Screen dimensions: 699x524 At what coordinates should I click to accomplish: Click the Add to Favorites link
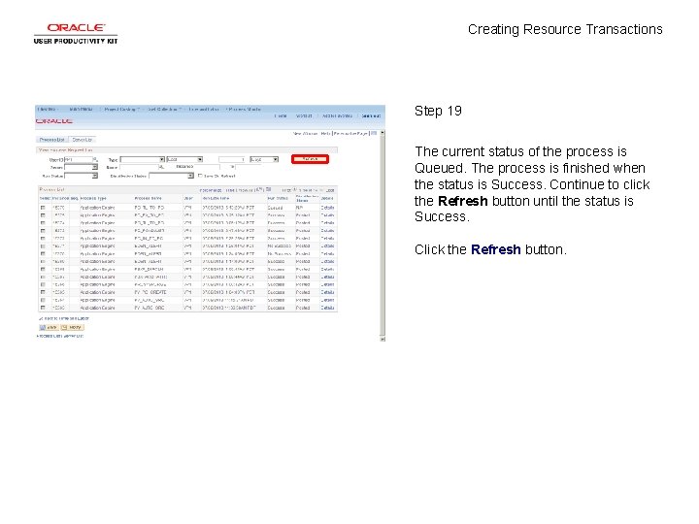tap(338, 115)
